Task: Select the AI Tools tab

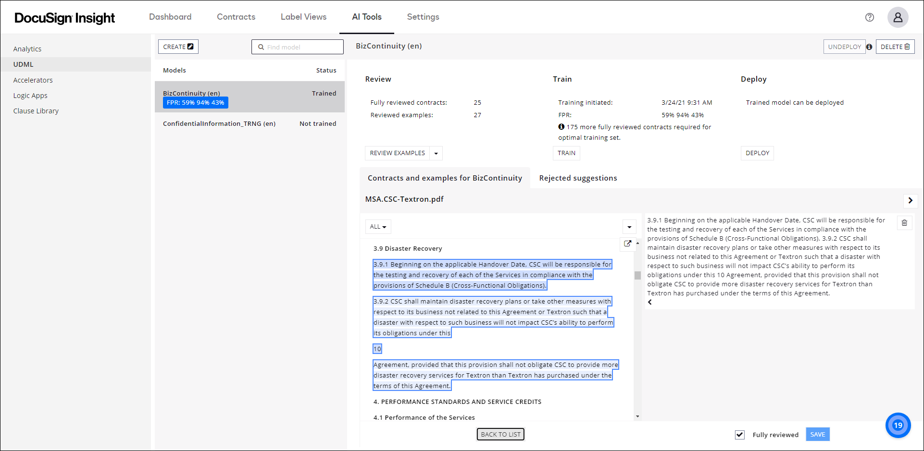Action: click(x=366, y=17)
